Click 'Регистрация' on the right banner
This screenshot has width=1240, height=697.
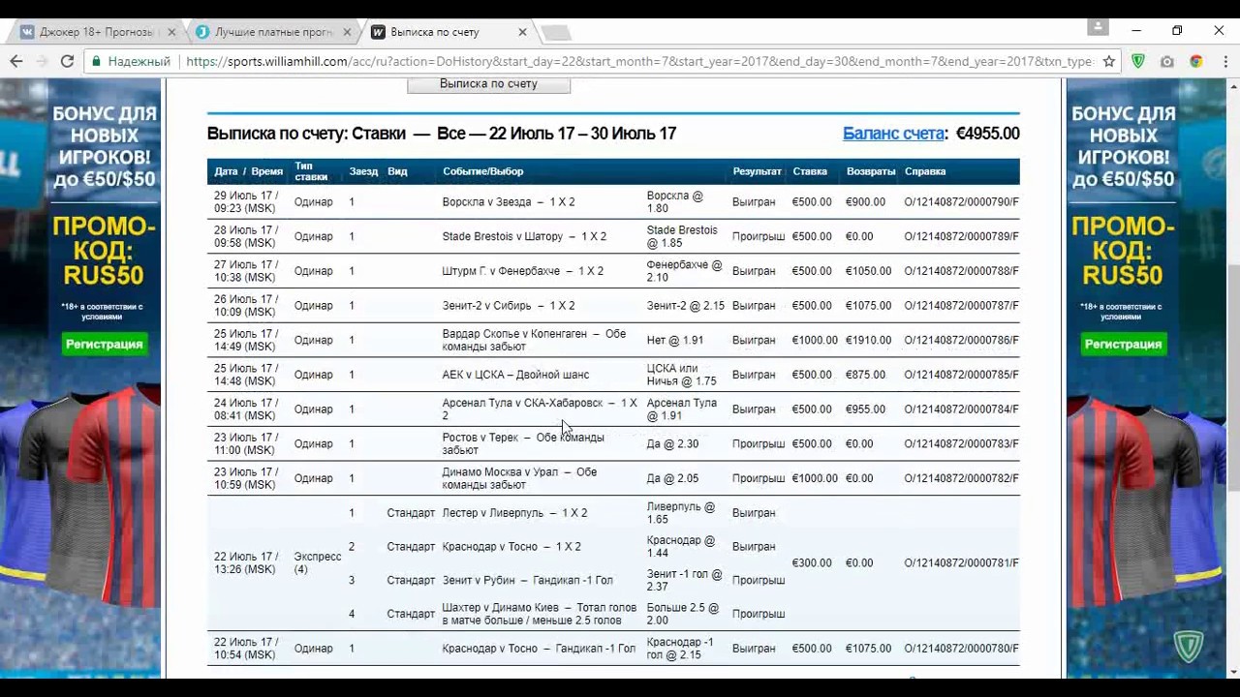tap(1124, 344)
